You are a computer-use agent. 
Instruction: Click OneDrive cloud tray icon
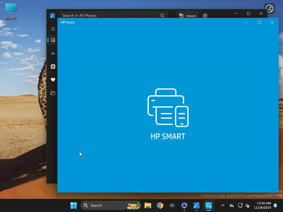click(232, 205)
